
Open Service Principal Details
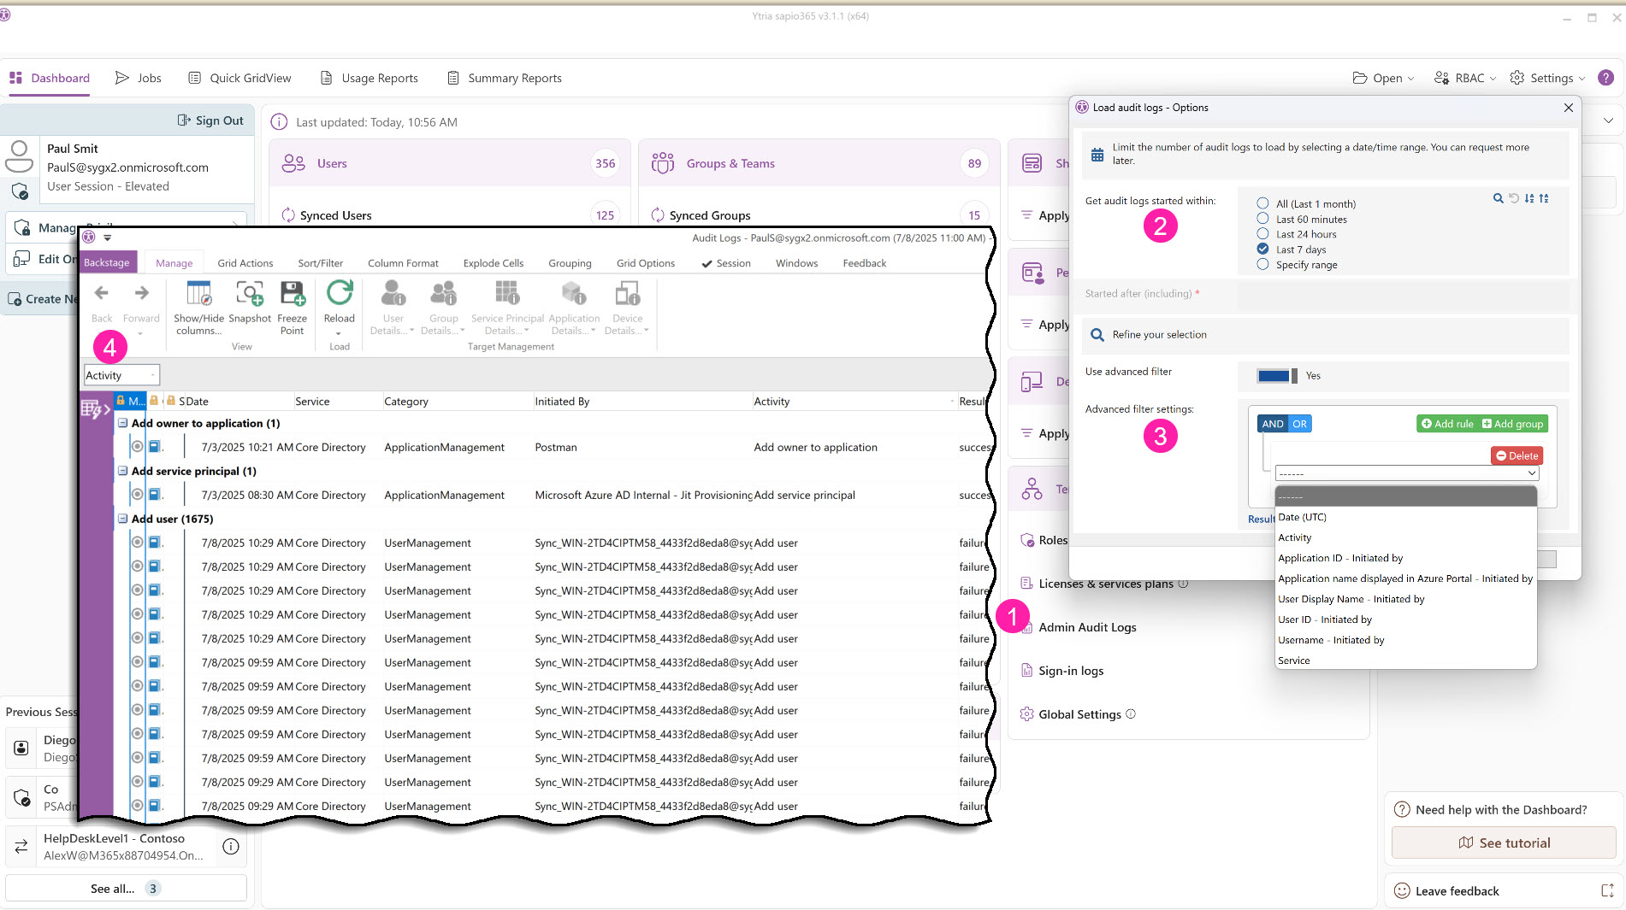tap(507, 308)
